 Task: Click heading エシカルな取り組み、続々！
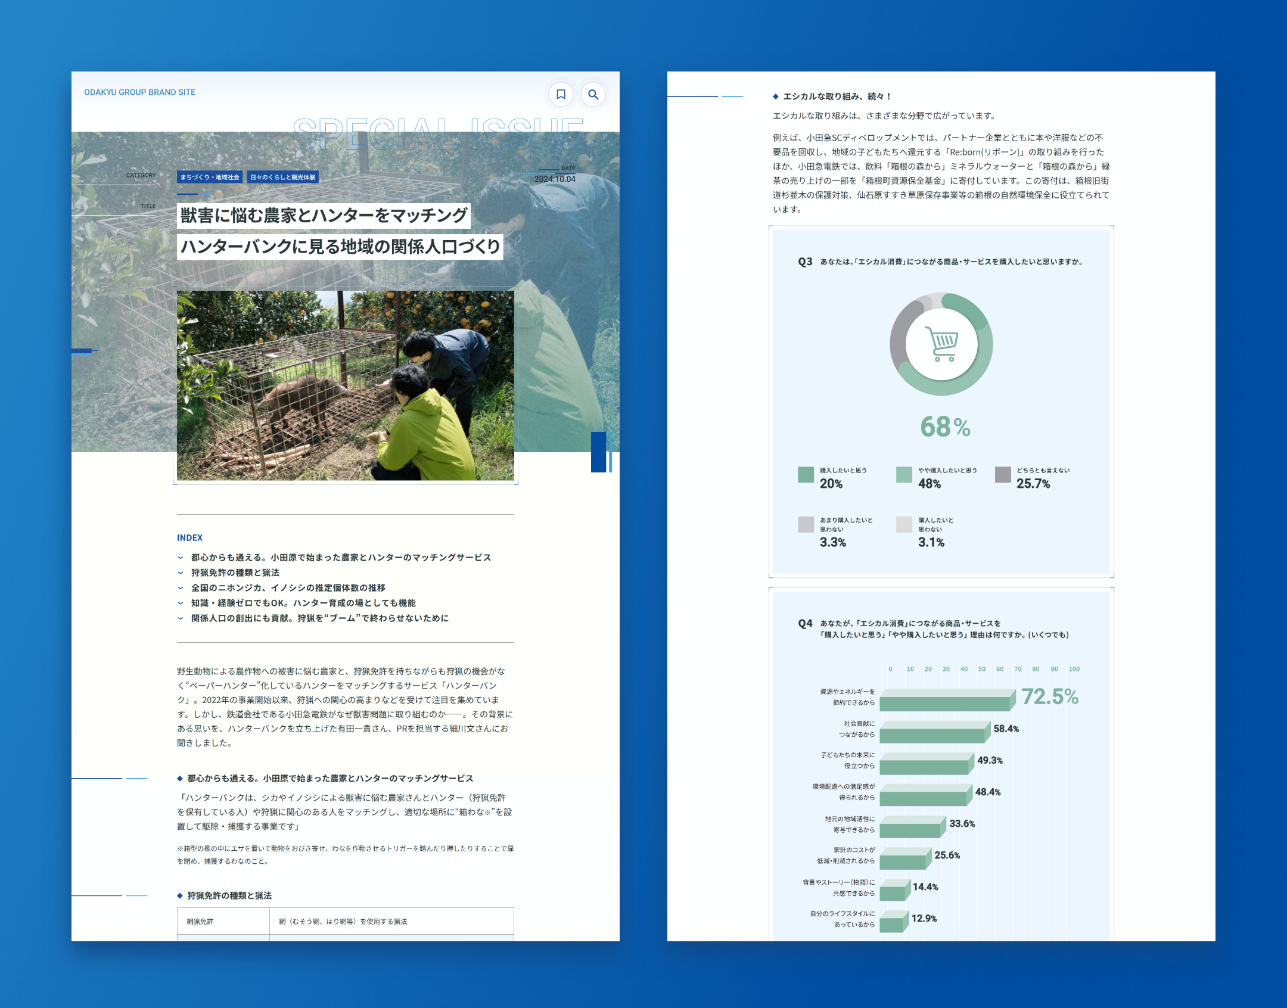coord(837,97)
